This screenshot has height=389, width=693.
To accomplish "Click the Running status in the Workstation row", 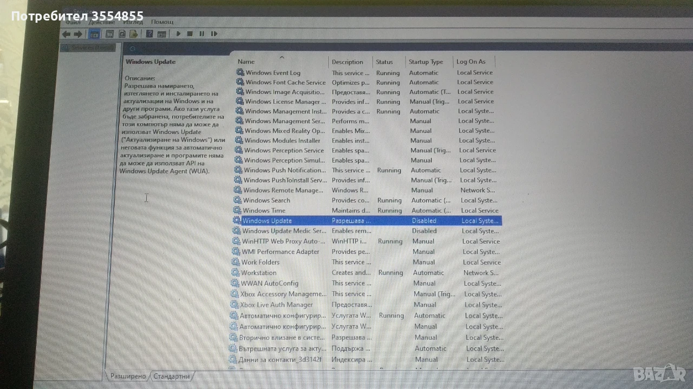I will [391, 273].
